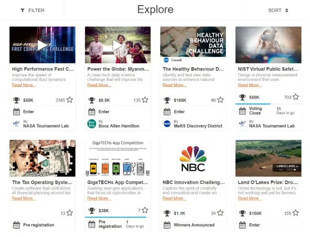Click the Booz Allen Hamilton sponsor name
This screenshot has width=310, height=237.
coord(119,126)
